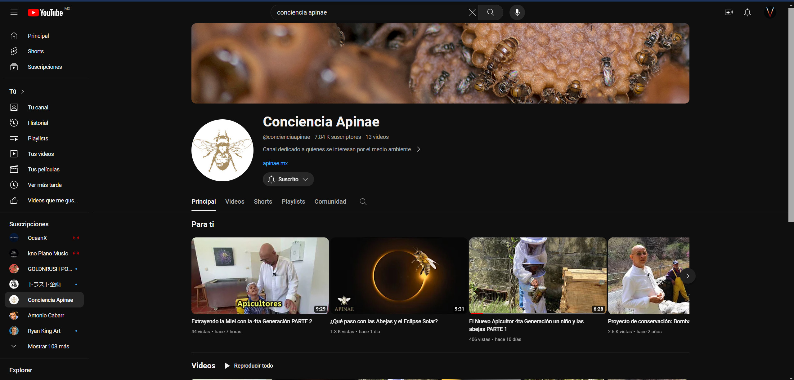Open the Comunidad tab
The width and height of the screenshot is (794, 380).
[x=330, y=202]
